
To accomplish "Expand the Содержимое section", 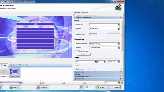I will 121,72.
